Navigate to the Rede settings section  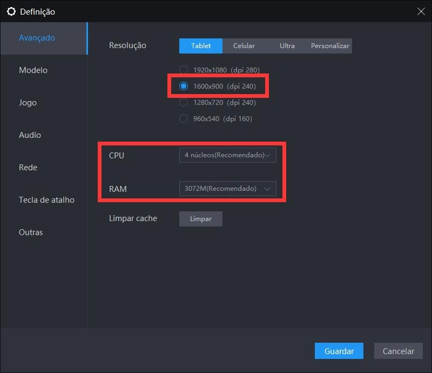pyautogui.click(x=28, y=168)
